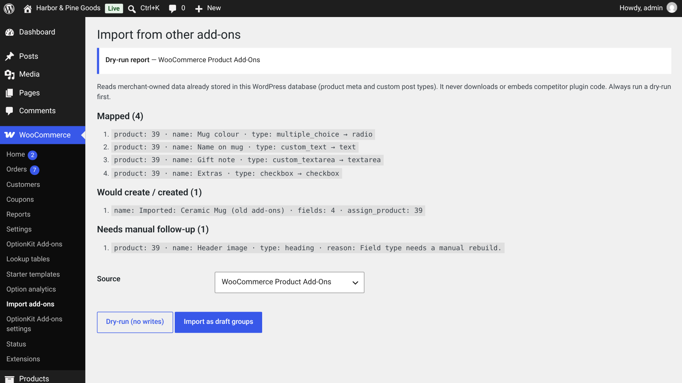Open the Source dropdown
The height and width of the screenshot is (383, 682).
289,282
